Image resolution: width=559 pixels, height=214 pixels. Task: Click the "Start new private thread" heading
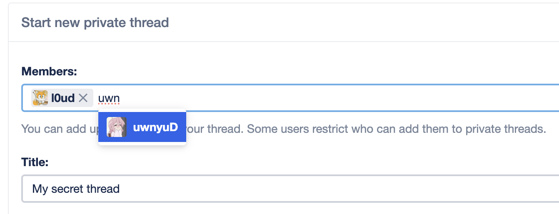tap(95, 22)
